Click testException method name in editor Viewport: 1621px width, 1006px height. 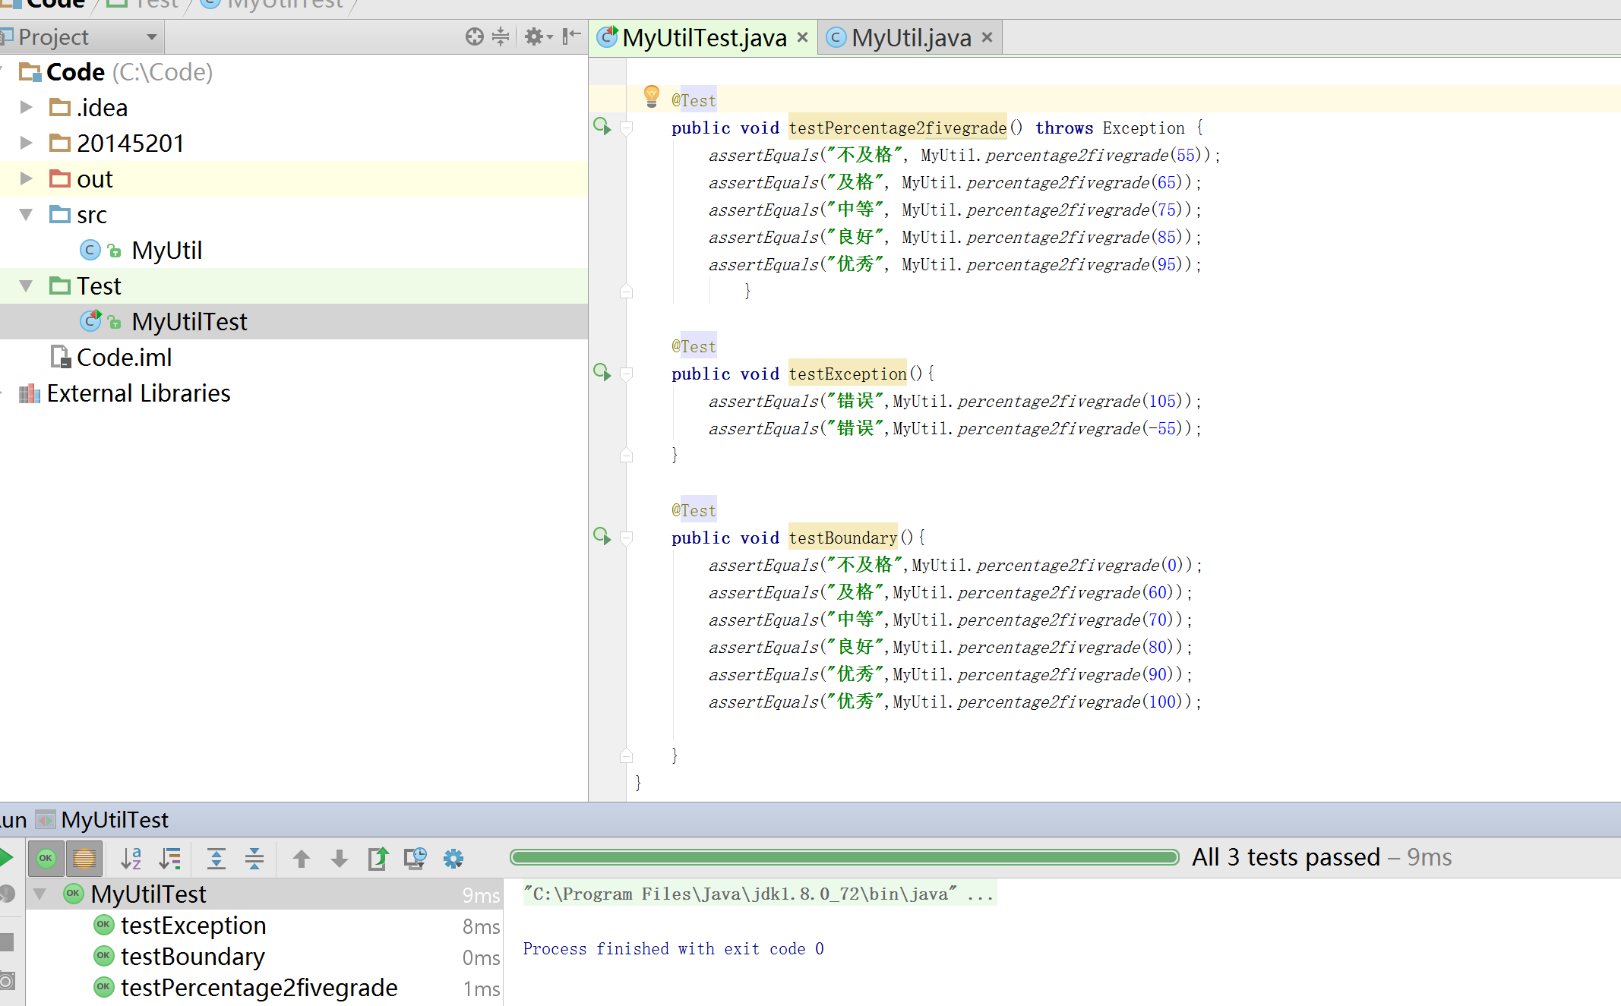click(x=847, y=374)
